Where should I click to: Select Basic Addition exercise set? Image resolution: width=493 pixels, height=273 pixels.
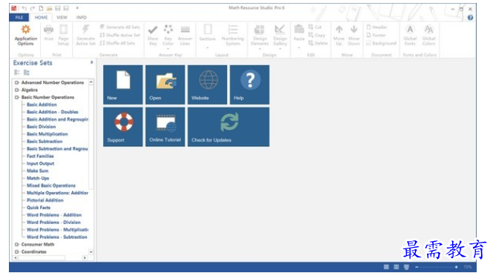[x=42, y=105]
